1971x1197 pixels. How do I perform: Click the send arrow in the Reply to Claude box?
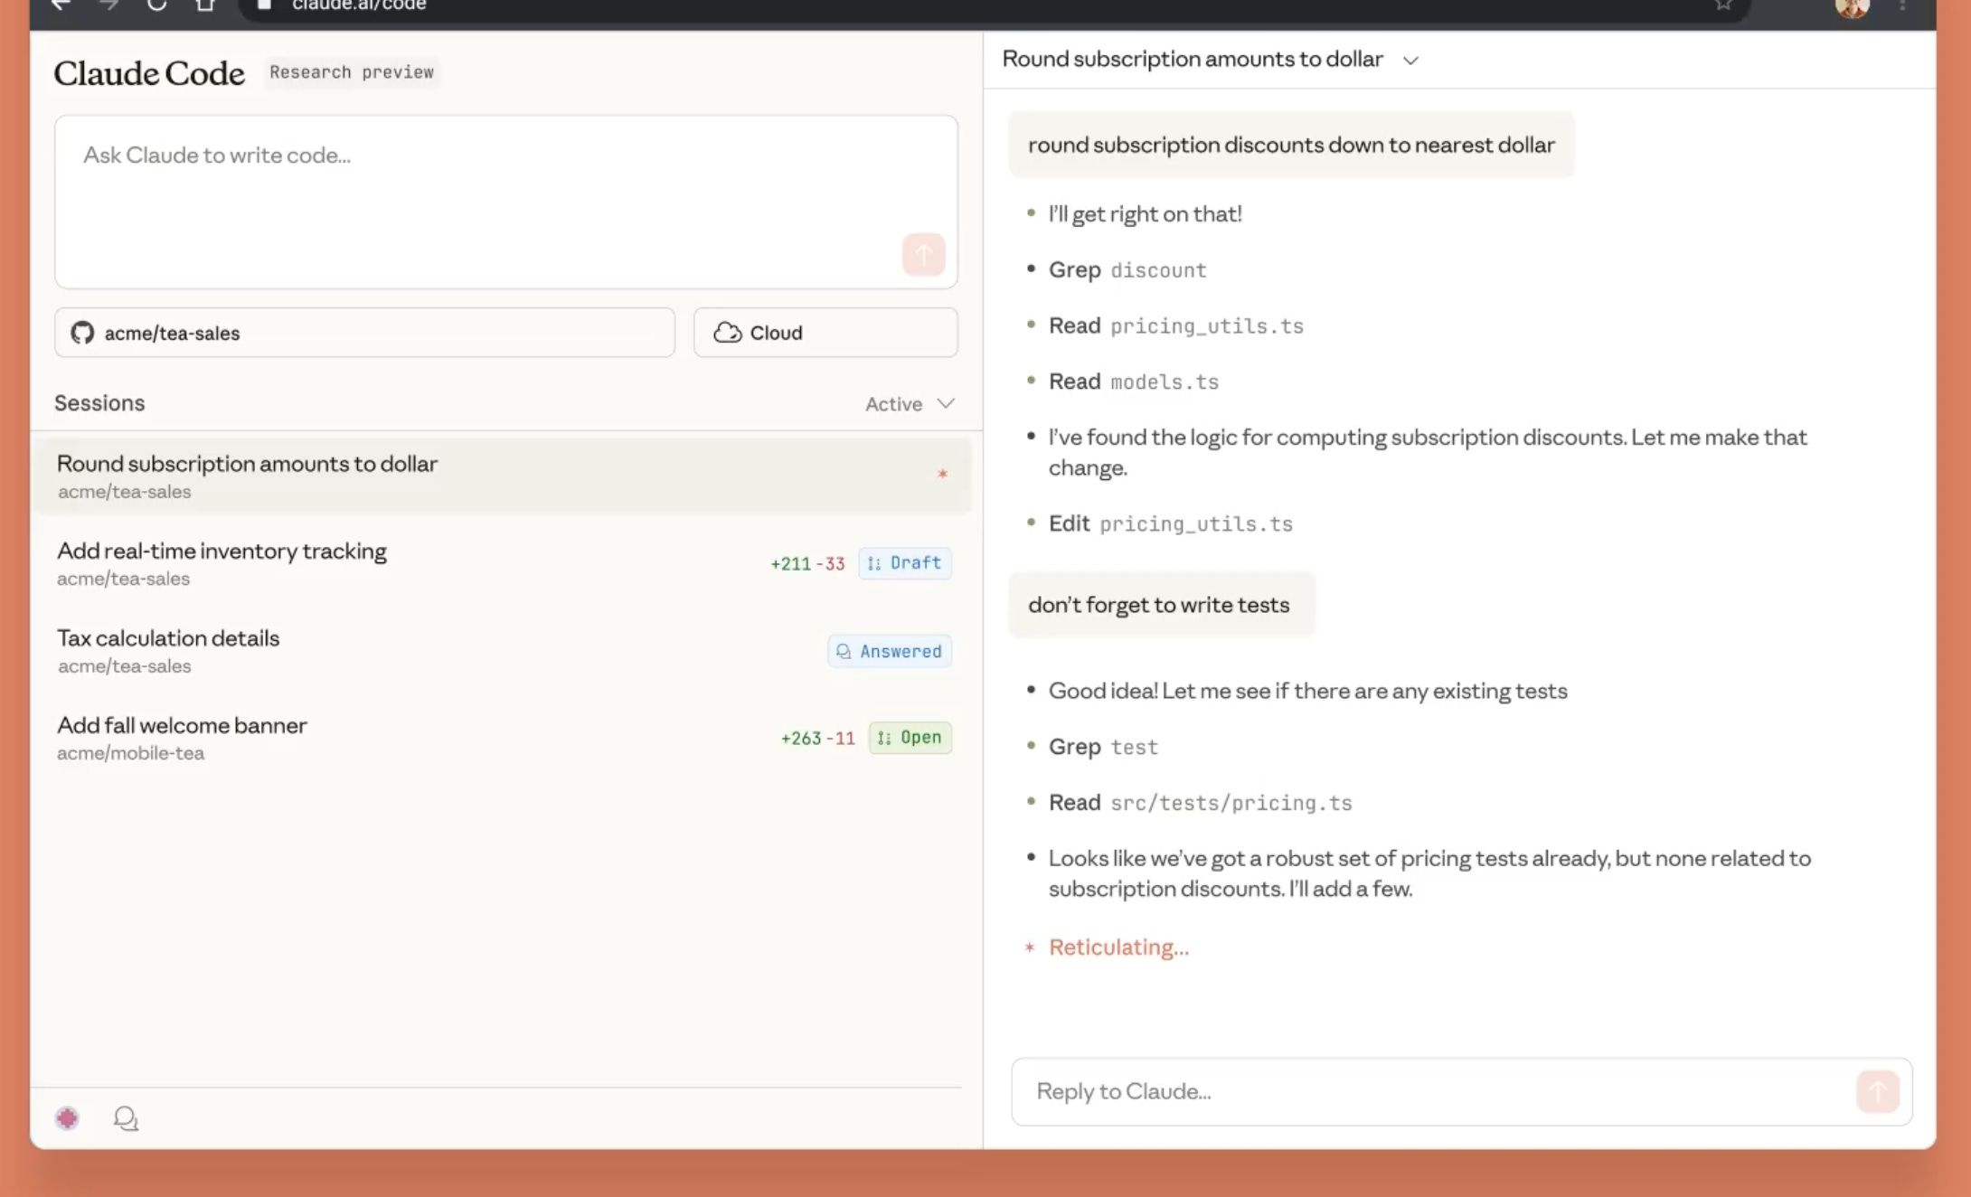tap(1877, 1091)
